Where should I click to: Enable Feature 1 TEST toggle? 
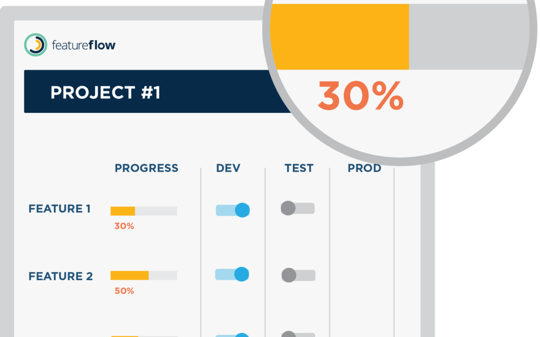point(297,208)
